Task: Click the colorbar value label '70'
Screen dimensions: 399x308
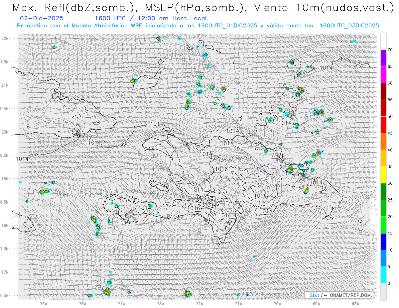Action: (390, 50)
